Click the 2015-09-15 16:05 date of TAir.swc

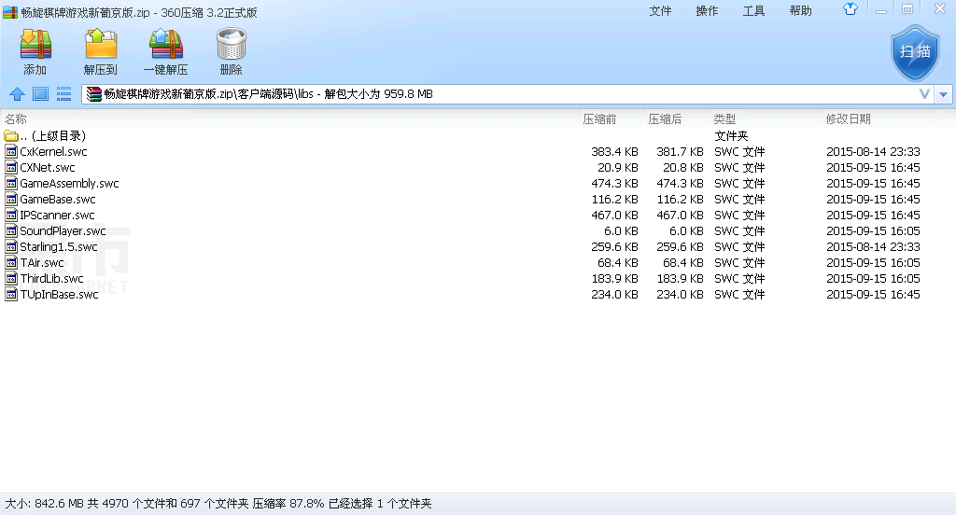point(873,263)
